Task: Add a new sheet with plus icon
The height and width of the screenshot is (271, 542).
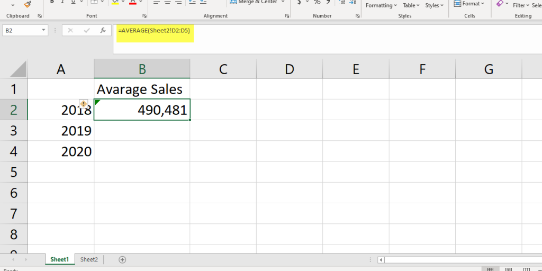Action: [122, 259]
